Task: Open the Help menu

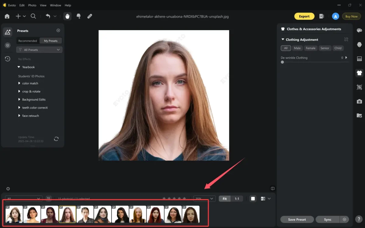Action: pos(68,5)
